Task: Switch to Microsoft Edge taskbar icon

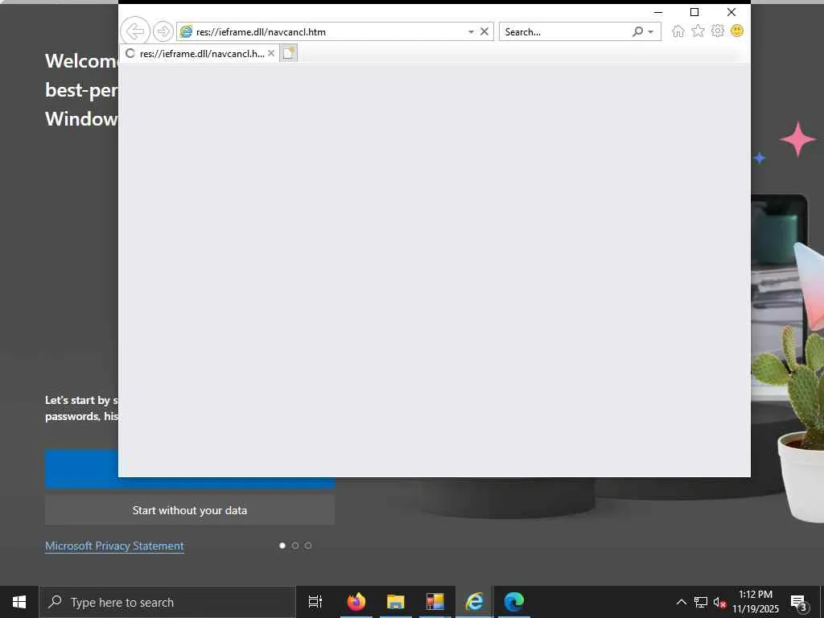Action: (514, 602)
